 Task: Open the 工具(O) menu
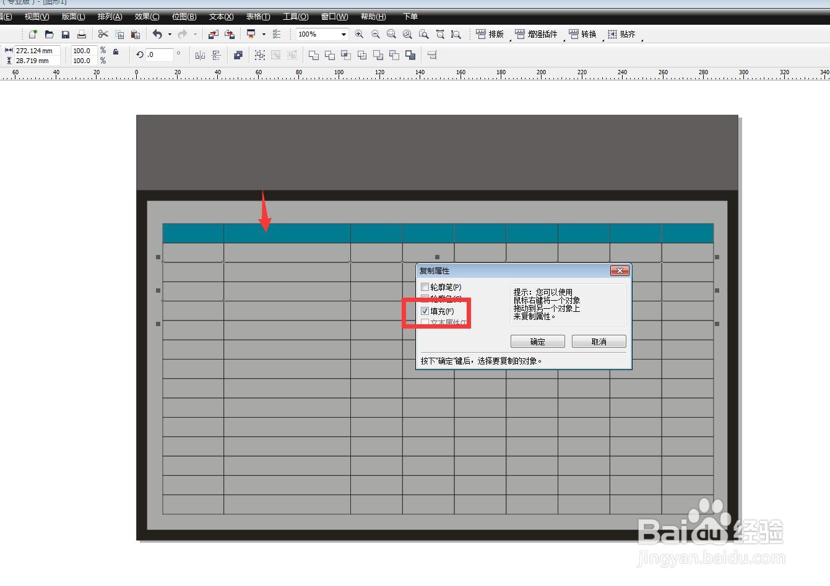pos(295,17)
